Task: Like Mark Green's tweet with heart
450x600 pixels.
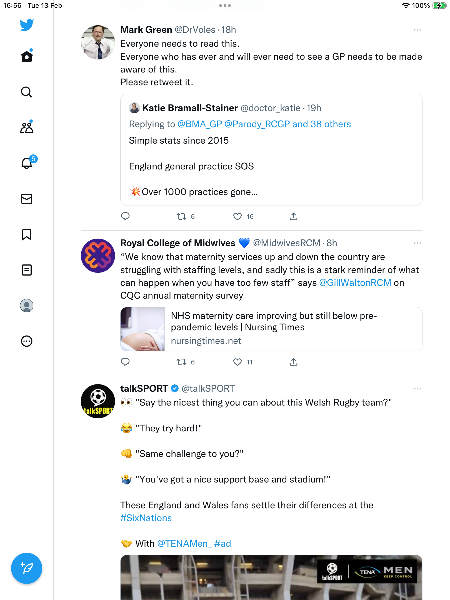Action: 237,216
